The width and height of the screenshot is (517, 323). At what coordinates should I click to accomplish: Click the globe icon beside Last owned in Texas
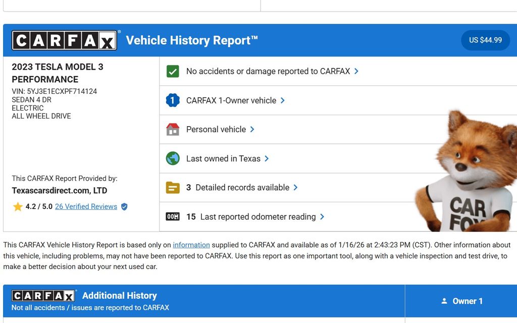point(173,158)
